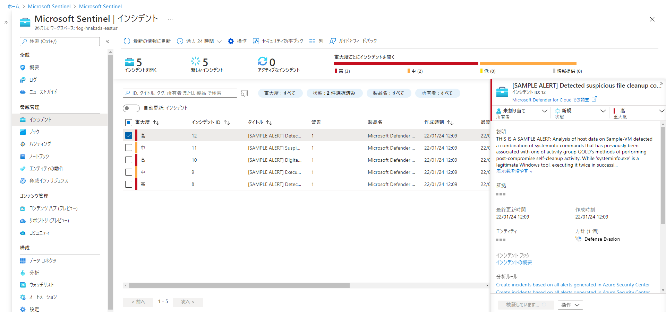Open the 操作 dropdown at panel bottom
666x312 pixels.
(570, 305)
